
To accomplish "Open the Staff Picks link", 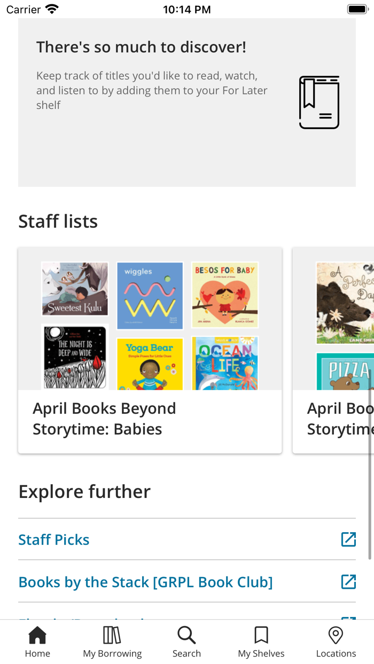I will [x=54, y=540].
